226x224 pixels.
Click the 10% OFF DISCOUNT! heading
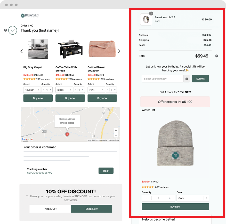pos(71,191)
